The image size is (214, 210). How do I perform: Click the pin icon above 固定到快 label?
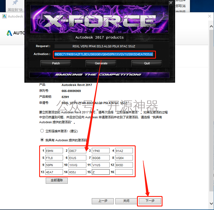point(15,2)
